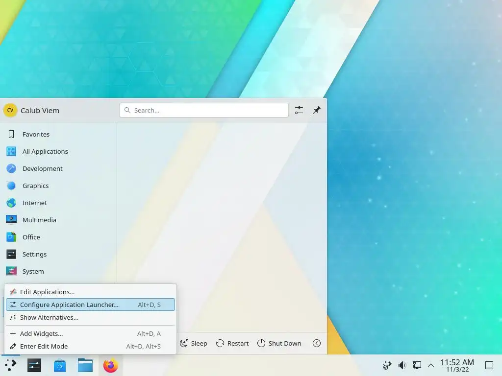Open the updates tray icon
Screen dimensions: 502x376
(x=387, y=365)
